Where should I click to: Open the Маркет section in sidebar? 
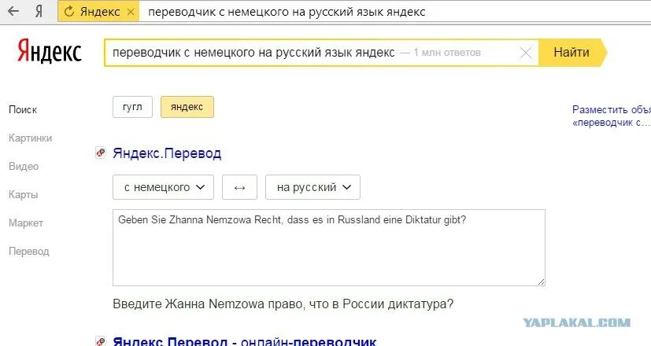point(26,223)
